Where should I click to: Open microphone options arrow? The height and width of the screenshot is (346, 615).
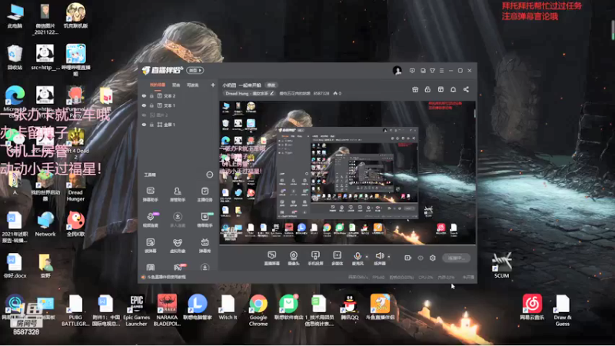367,257
